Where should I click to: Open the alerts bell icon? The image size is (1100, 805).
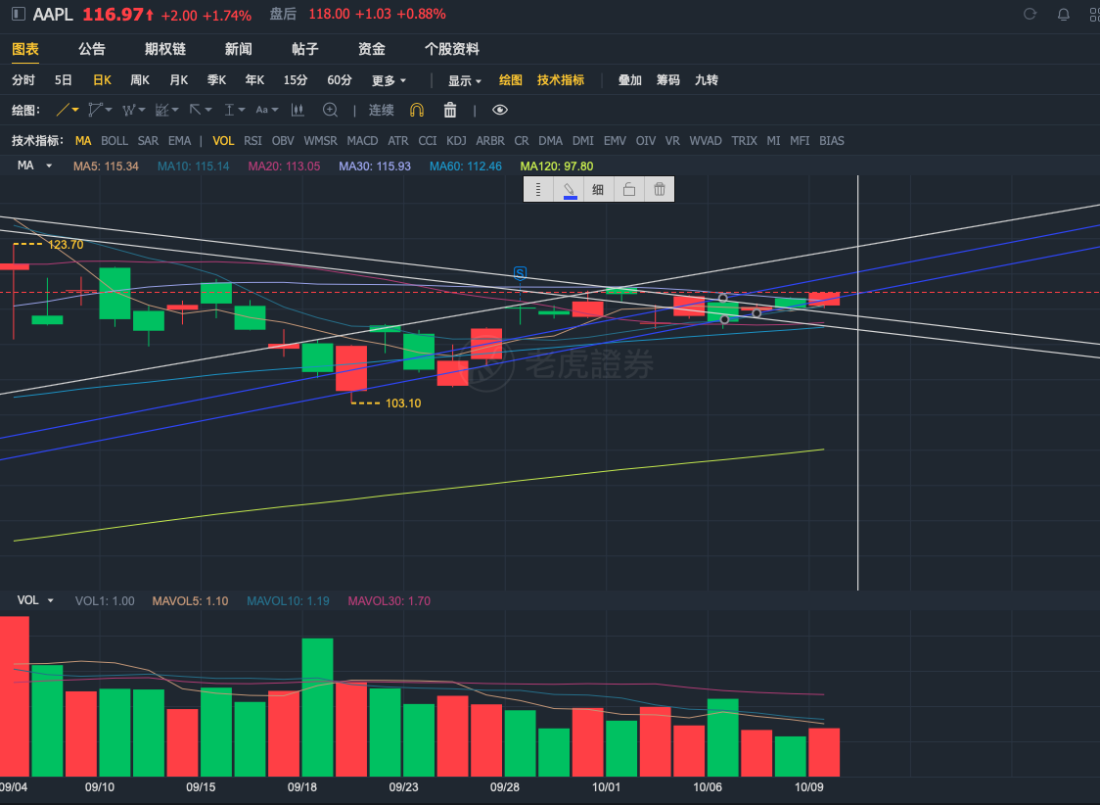pos(1064,14)
